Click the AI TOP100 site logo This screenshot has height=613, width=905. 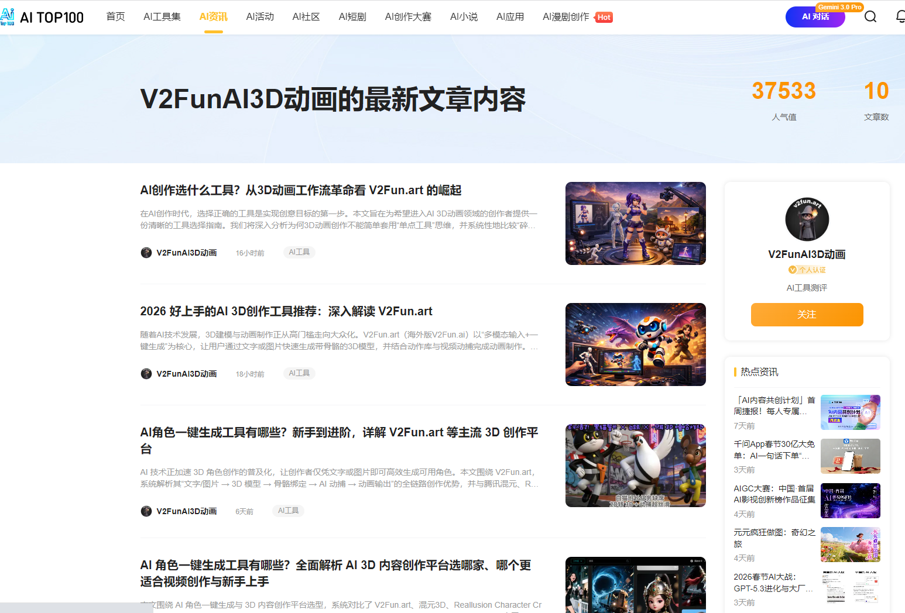42,17
